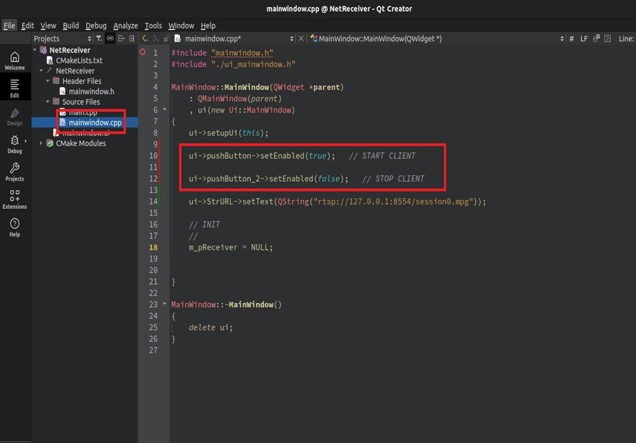636x443 pixels.
Task: Close the mainwindow.cpp document
Action: point(301,38)
